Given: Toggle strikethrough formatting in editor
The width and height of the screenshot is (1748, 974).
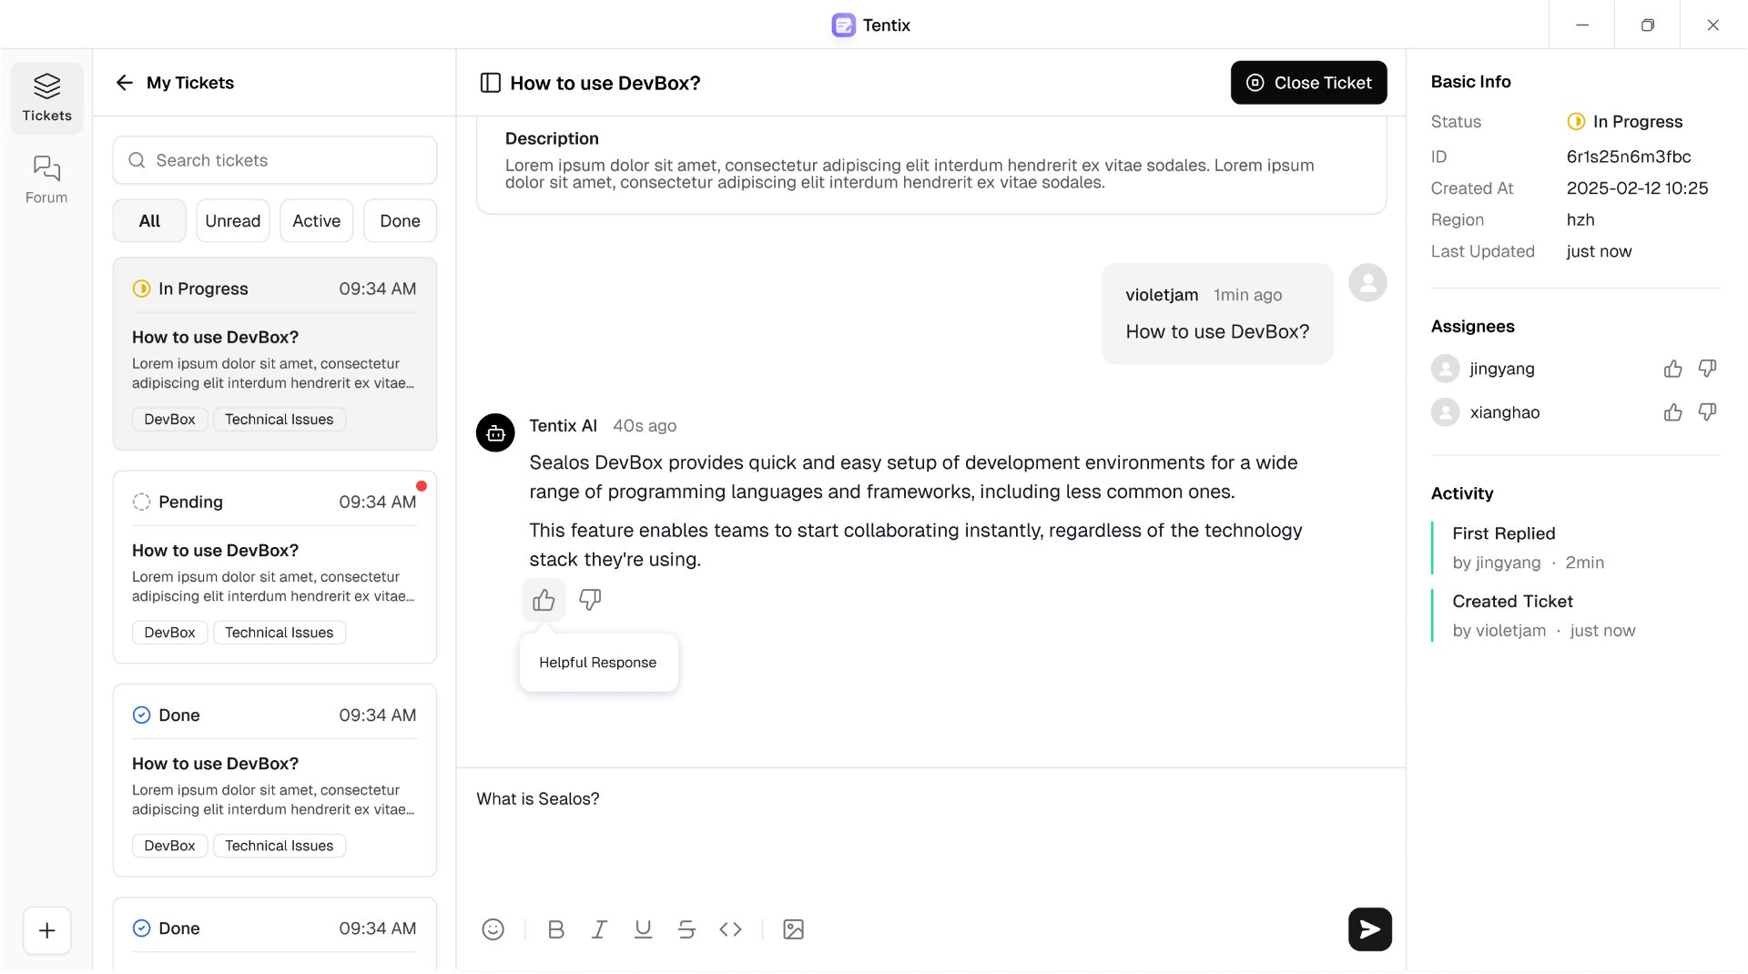Looking at the screenshot, I should 686,929.
